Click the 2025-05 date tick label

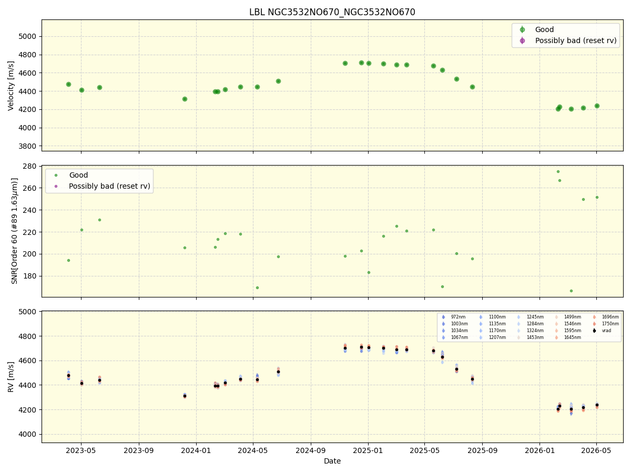pyautogui.click(x=425, y=450)
